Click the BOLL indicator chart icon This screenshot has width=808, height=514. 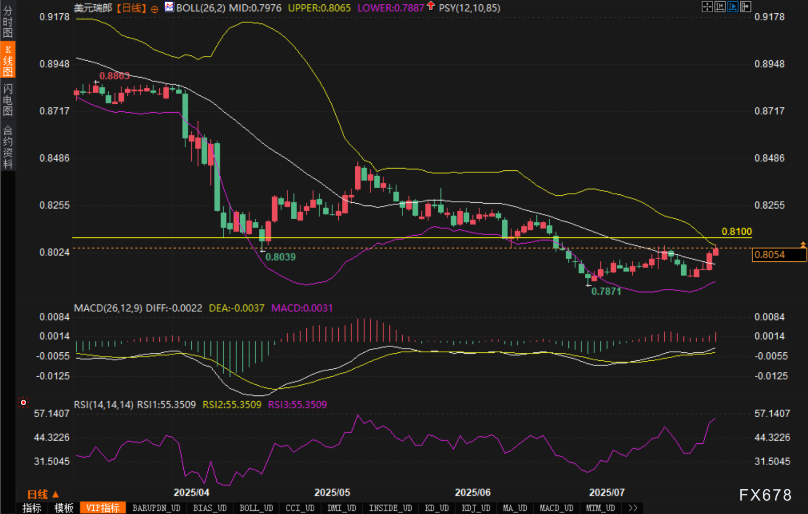169,7
